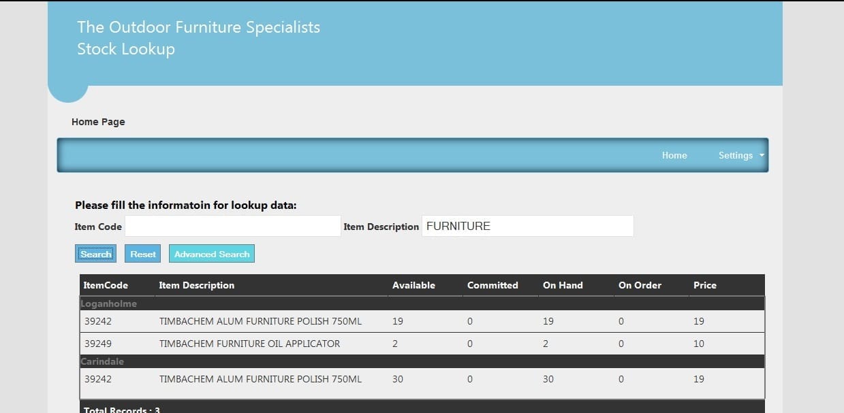
Task: Select the Available column header
Action: pos(413,285)
